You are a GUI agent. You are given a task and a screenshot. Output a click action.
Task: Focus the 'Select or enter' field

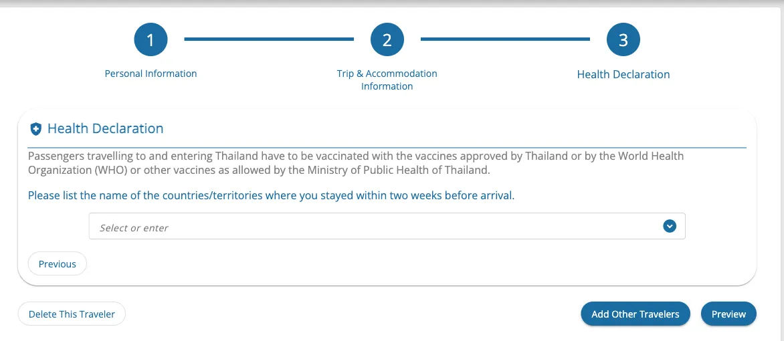pyautogui.click(x=387, y=226)
